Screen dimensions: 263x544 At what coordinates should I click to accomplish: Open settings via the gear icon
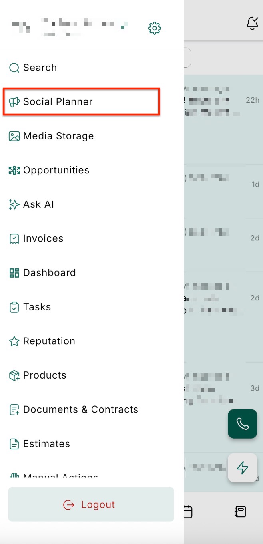(154, 28)
